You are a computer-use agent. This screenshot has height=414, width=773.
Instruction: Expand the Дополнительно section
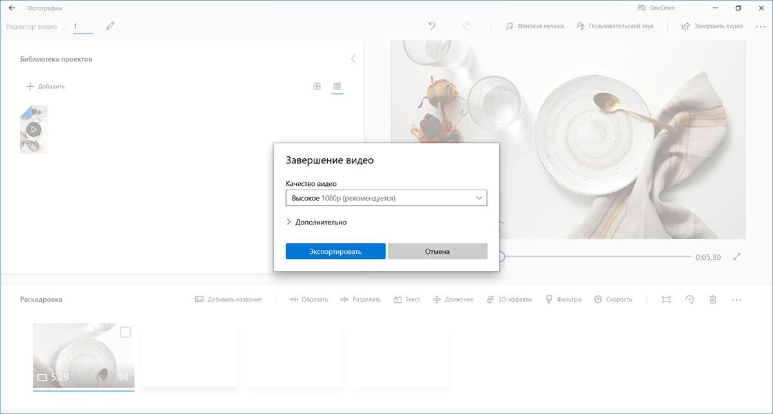click(316, 222)
